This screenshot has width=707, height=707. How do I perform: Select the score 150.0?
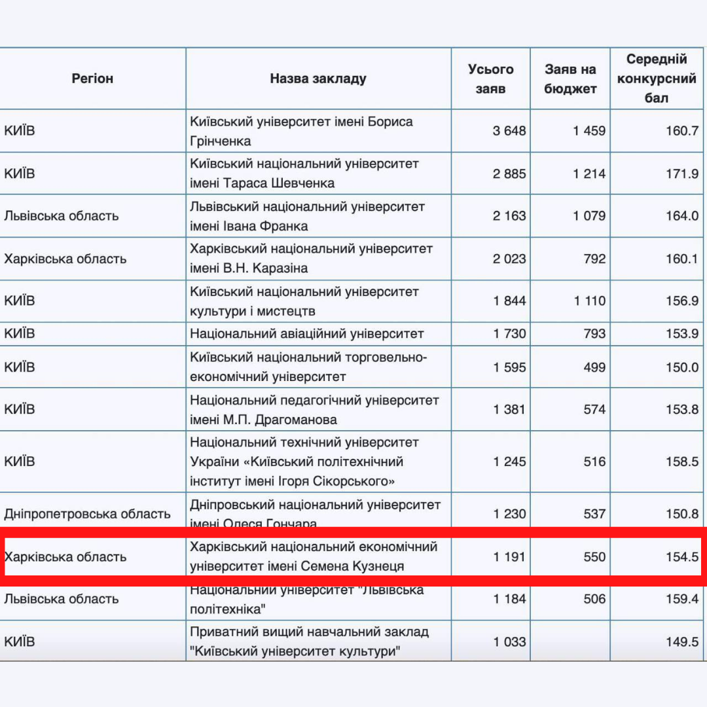[x=682, y=367]
